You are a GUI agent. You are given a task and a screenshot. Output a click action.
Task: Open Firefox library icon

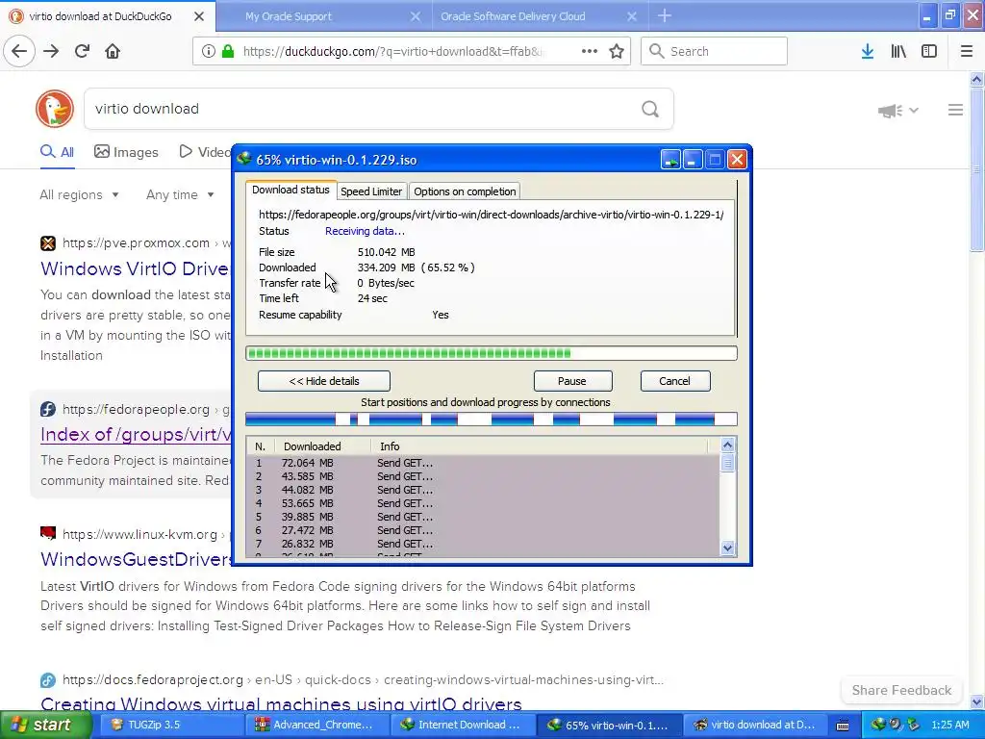(898, 51)
